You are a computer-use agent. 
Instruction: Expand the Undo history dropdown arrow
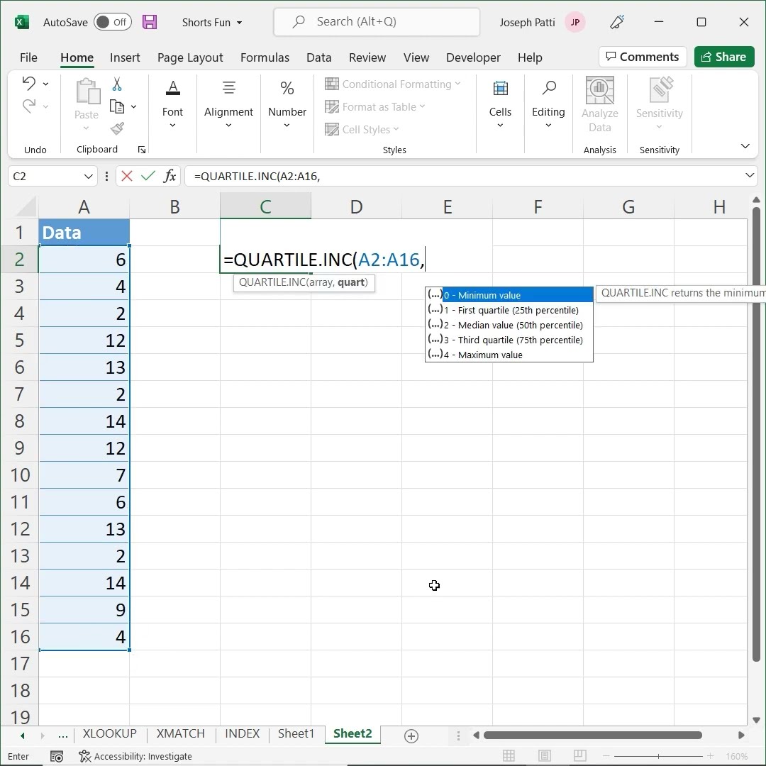click(x=45, y=84)
